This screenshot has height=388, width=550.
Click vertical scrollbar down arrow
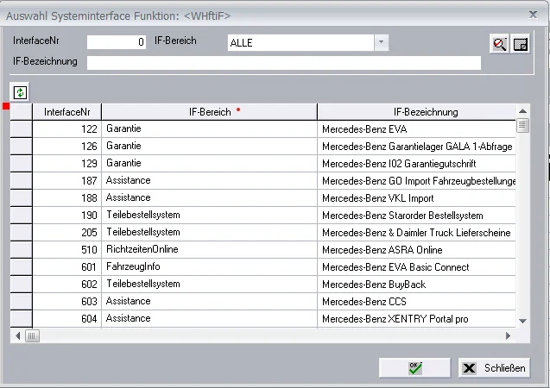[x=522, y=321]
